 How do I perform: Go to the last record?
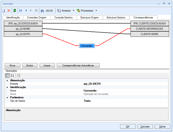tap(36, 11)
